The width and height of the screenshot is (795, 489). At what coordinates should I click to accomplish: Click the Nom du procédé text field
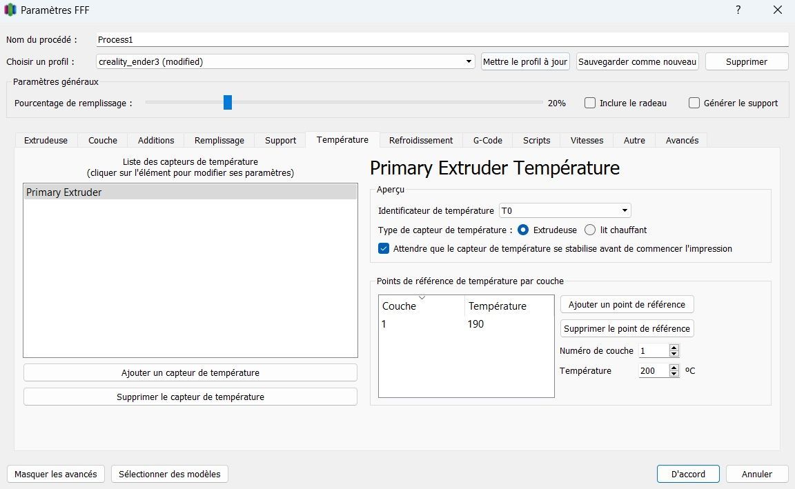[442, 40]
